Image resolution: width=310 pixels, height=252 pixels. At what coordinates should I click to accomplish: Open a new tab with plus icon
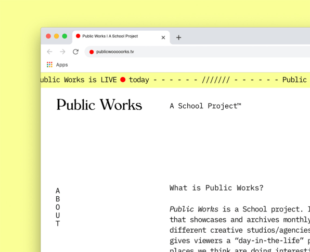point(178,37)
